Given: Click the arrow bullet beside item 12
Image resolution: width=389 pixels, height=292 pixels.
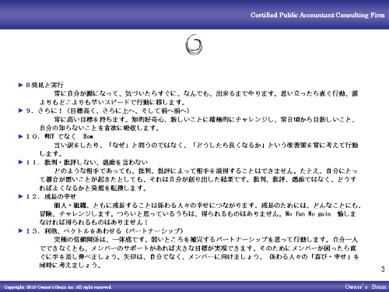Looking at the screenshot, I should click(21, 196).
